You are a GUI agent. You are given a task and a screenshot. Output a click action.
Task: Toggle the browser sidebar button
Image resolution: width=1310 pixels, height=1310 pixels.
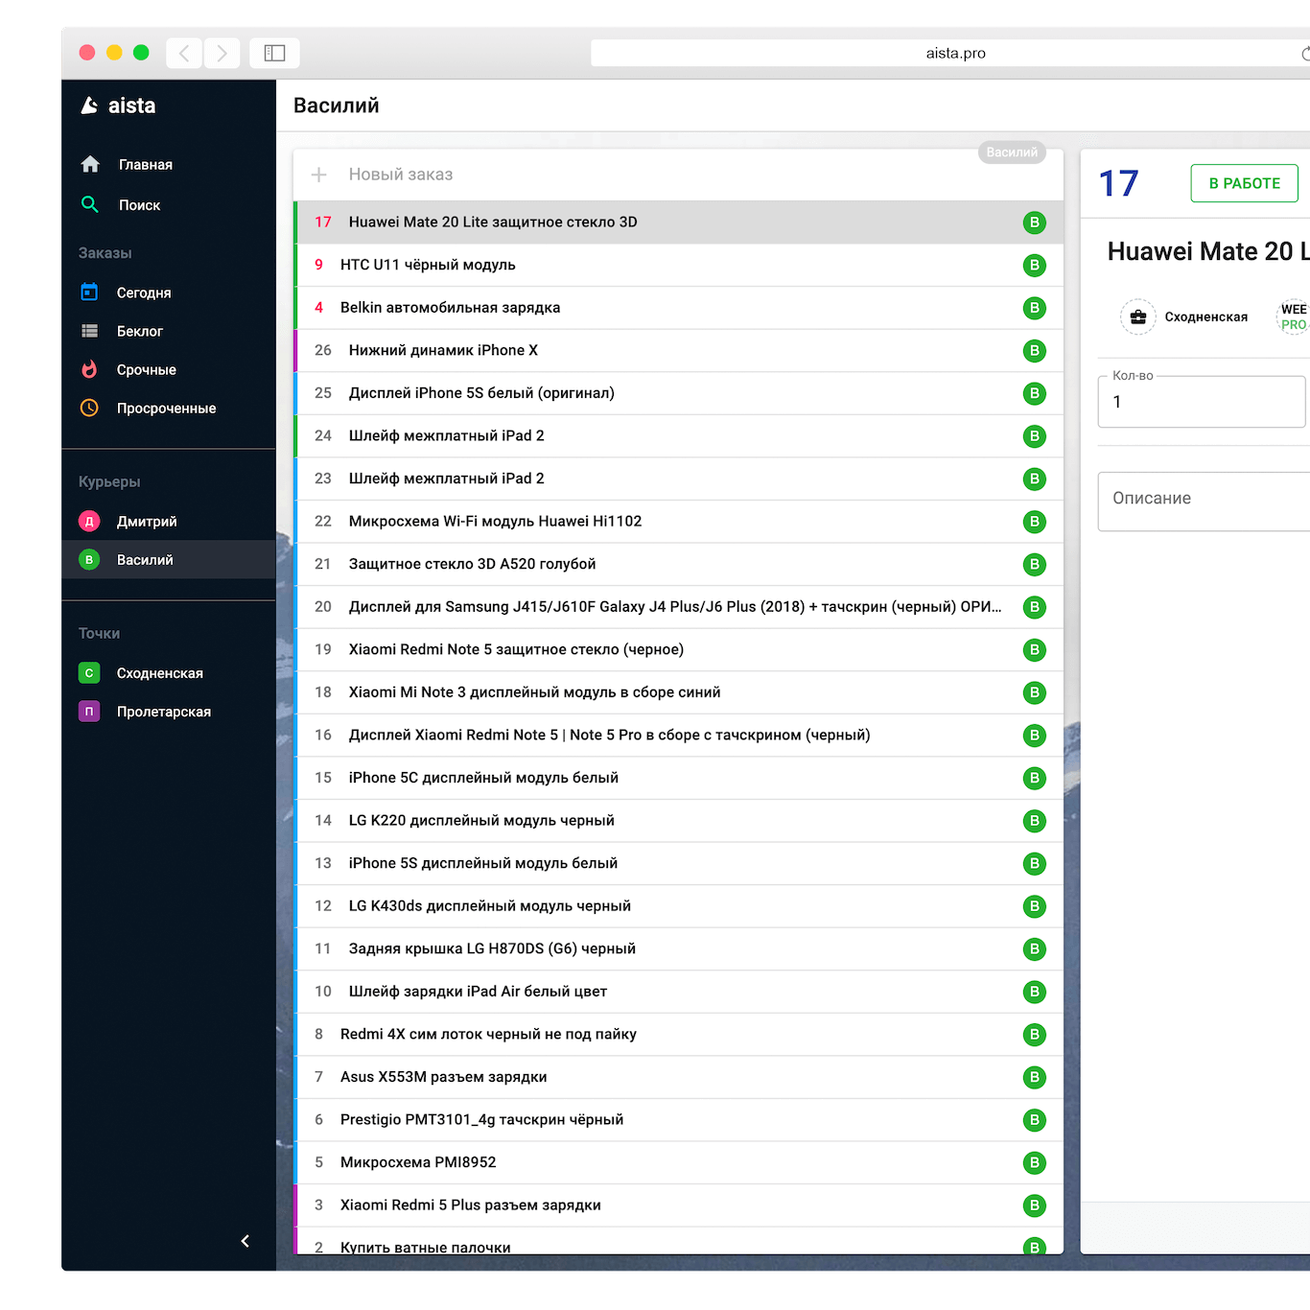click(274, 53)
